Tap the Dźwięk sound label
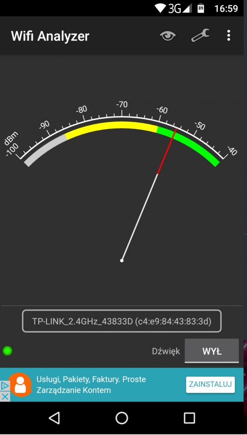The height and width of the screenshot is (435, 247). (166, 351)
